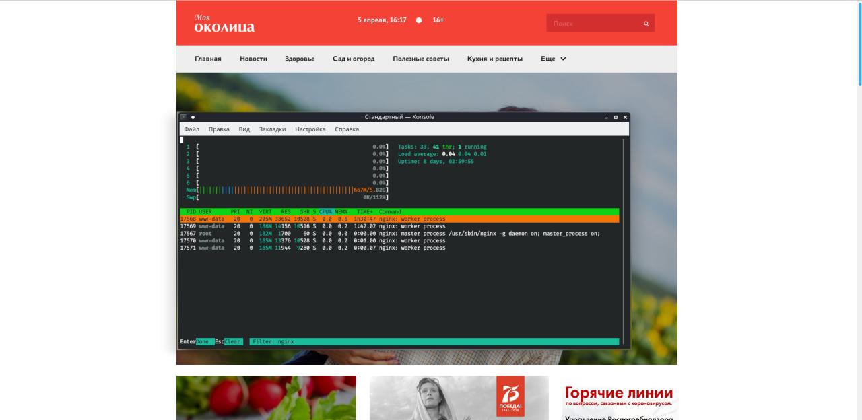Sort htop by VIRT column header

coord(265,211)
